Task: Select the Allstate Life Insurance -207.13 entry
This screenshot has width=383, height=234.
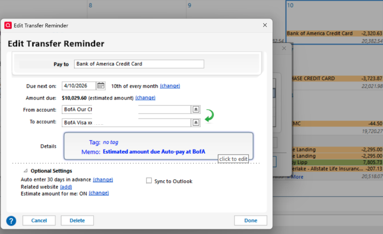Action: click(337, 169)
